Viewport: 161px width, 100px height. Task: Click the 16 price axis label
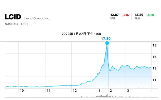point(155,57)
